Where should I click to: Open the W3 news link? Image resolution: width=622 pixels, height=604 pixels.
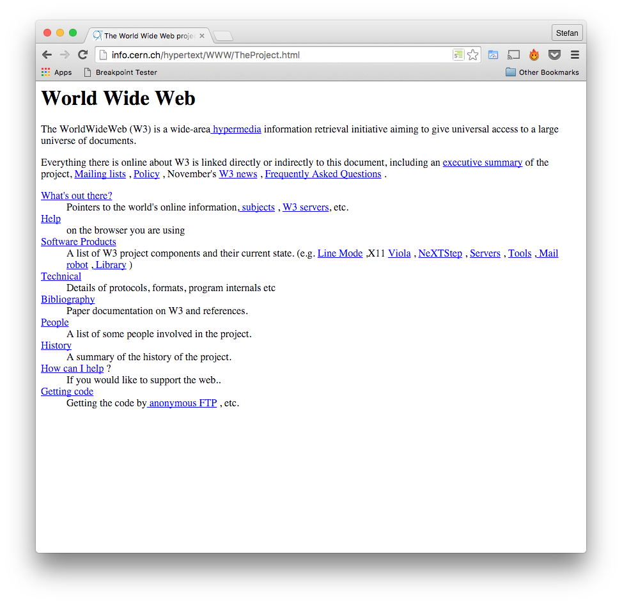238,174
